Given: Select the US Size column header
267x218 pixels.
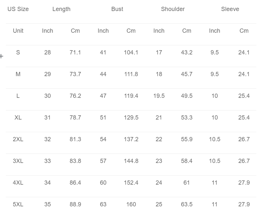Looking at the screenshot, I should click(x=18, y=9).
